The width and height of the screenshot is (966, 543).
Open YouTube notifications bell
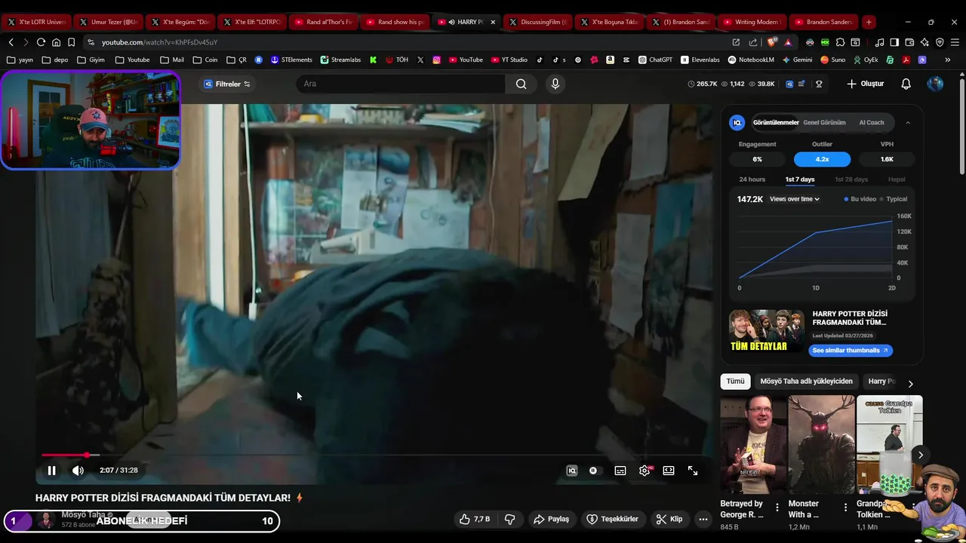pos(906,84)
